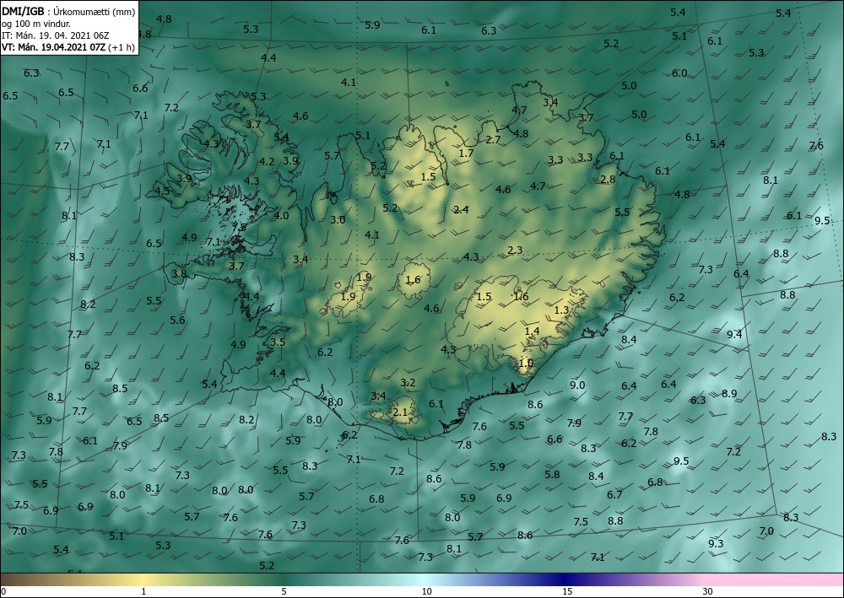This screenshot has width=844, height=598.
Task: Click the precipitation color scale bar
Action: (x=422, y=579)
